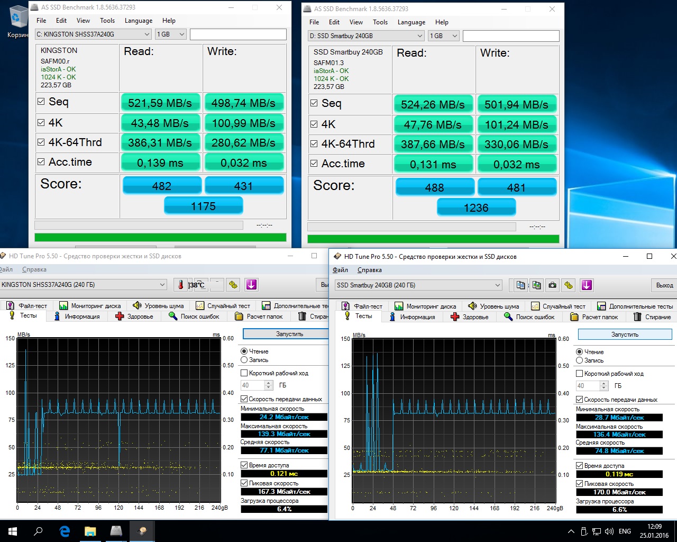This screenshot has height=542, width=677.
Task: Open the volume tray icon
Action: pyautogui.click(x=609, y=531)
